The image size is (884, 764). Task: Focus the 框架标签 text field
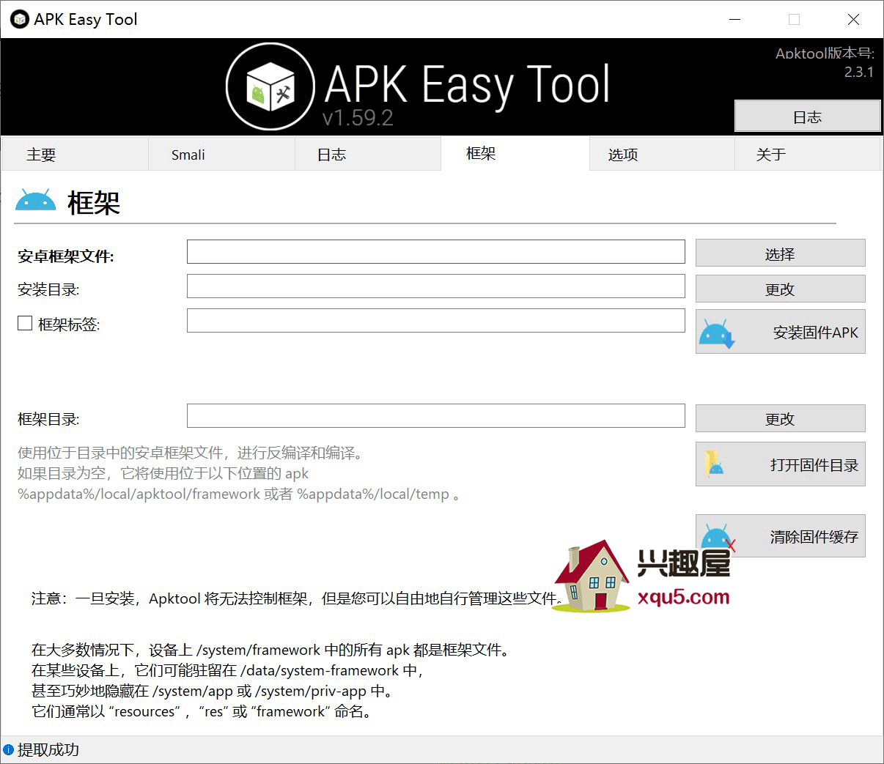click(436, 320)
